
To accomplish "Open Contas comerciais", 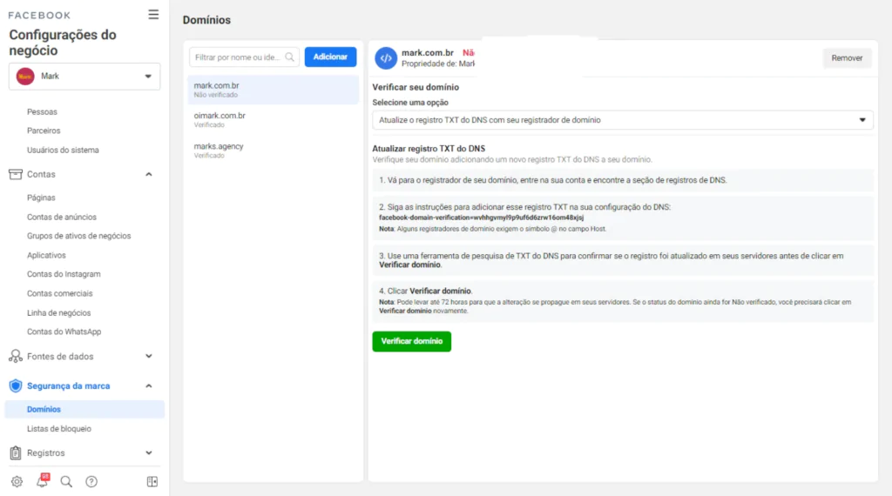I will [x=59, y=293].
